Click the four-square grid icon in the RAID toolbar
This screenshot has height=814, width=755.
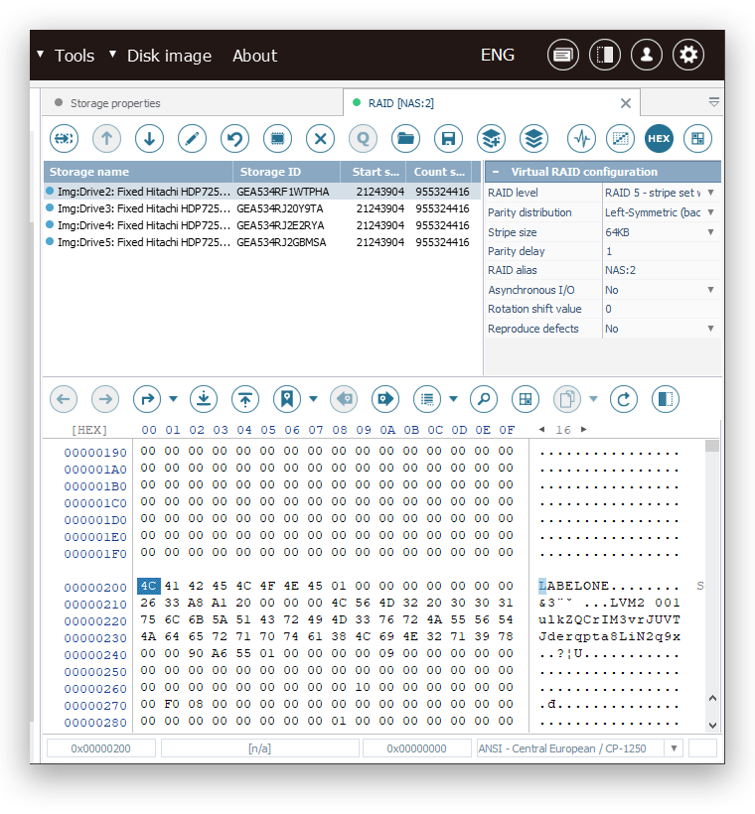pos(697,139)
